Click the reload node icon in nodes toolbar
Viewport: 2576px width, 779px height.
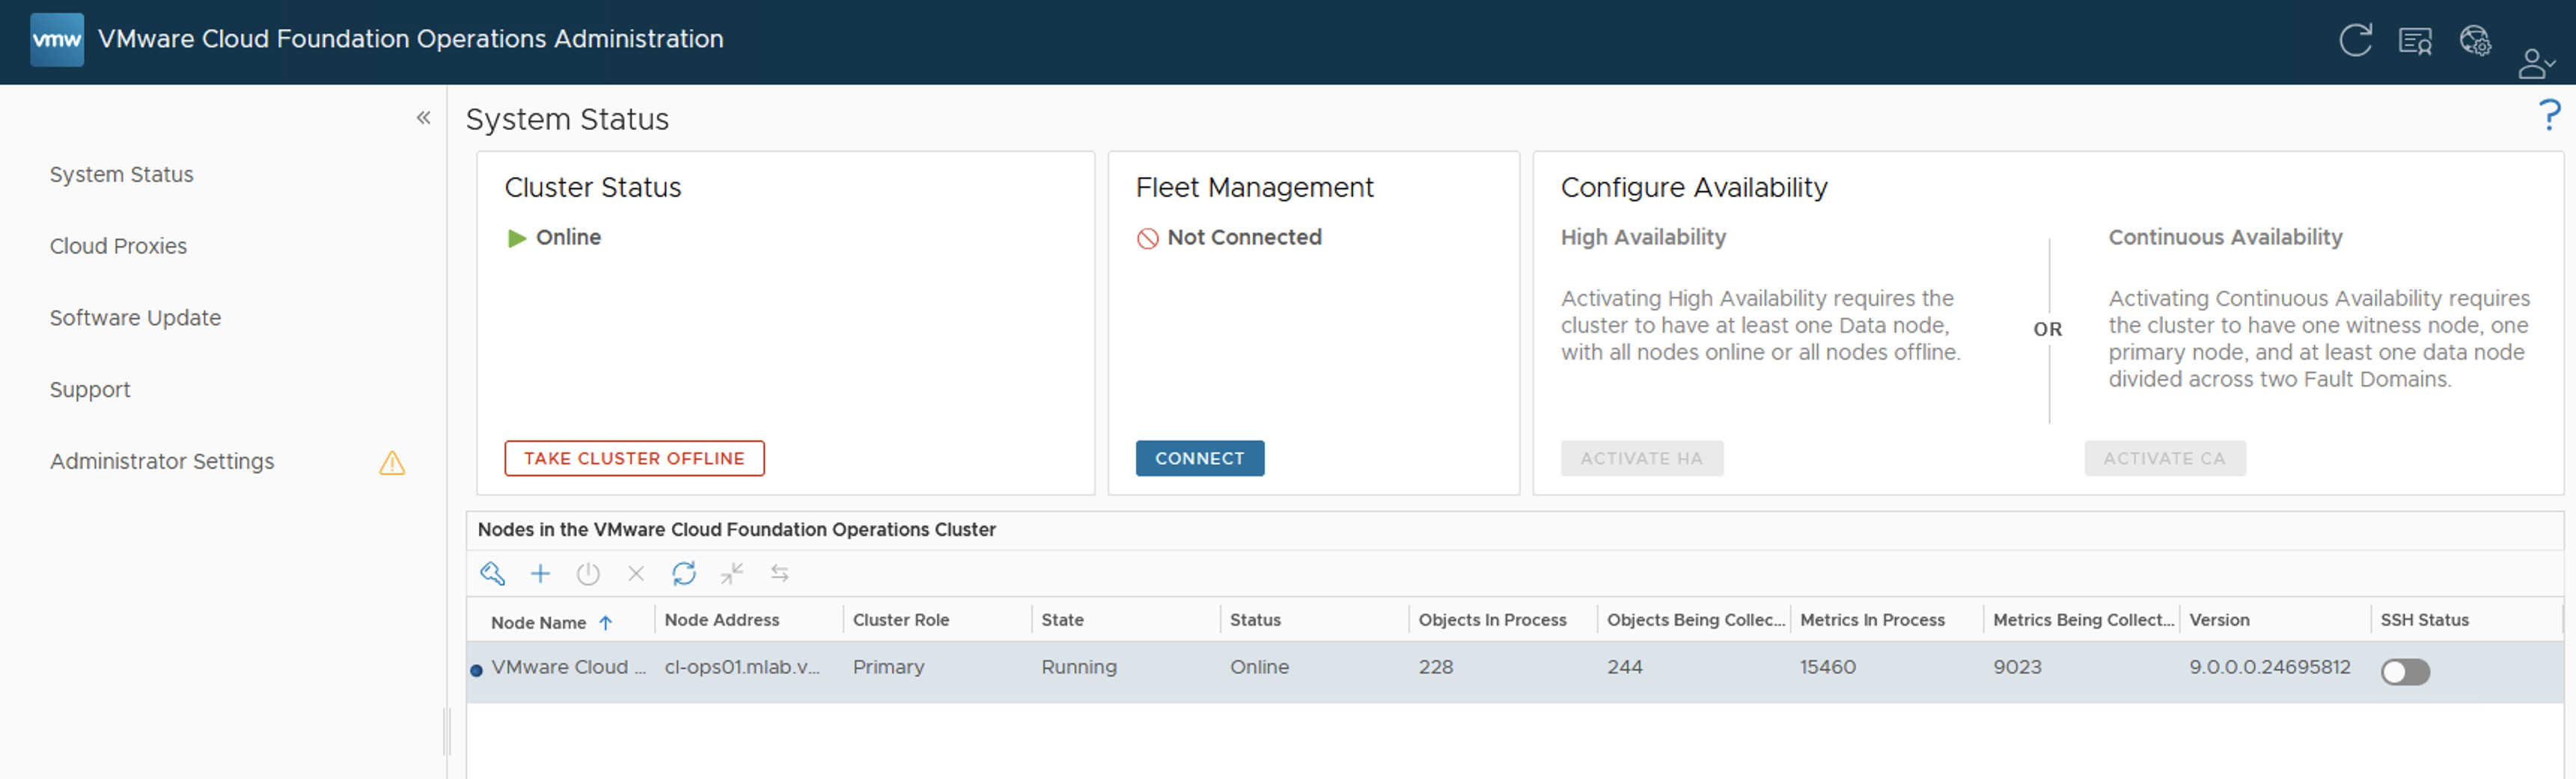(684, 573)
